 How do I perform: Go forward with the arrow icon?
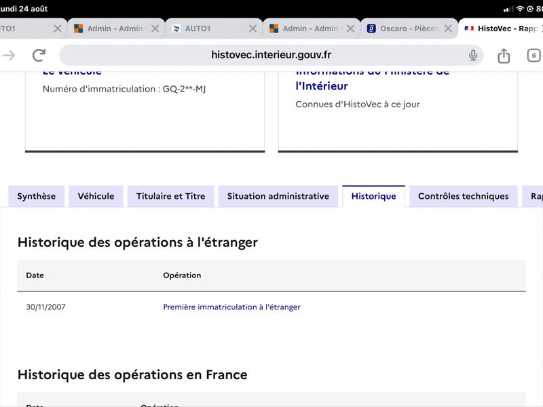click(9, 55)
